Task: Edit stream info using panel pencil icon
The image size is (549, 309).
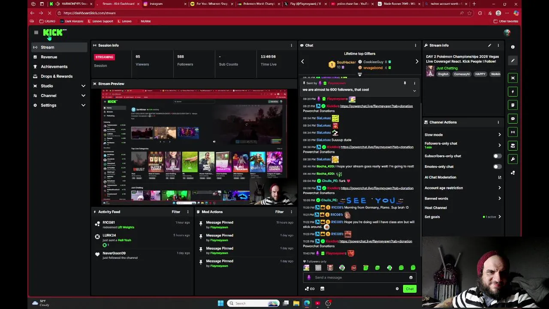Action: point(489,45)
